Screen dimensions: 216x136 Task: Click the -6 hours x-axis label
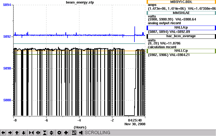[46, 120]
